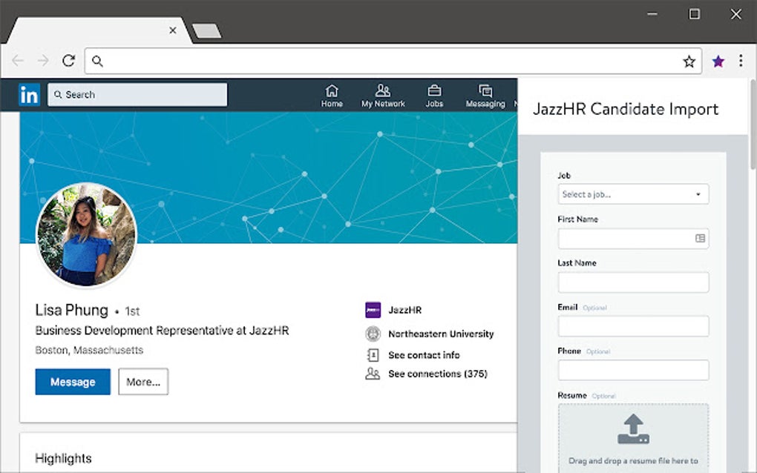Click the connections people icon
757x473 pixels.
click(373, 374)
